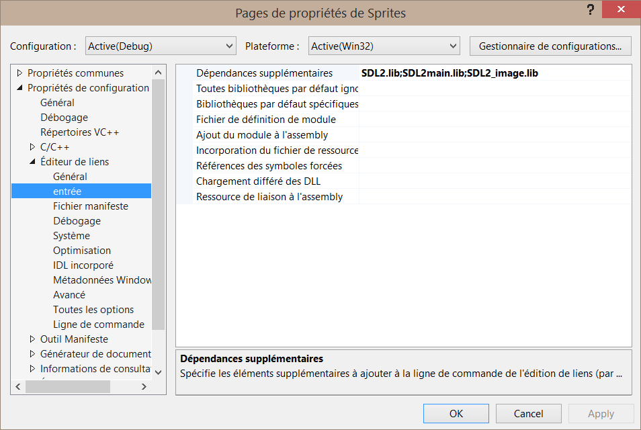Collapse the Éditeur de liens node
Screen dimensions: 641x430
coord(32,162)
